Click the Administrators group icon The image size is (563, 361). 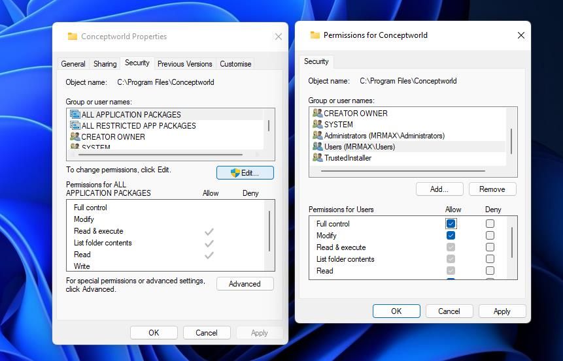[317, 135]
